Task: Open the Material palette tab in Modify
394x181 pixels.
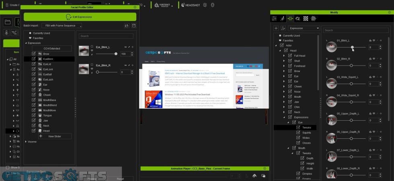Action: coord(298,19)
